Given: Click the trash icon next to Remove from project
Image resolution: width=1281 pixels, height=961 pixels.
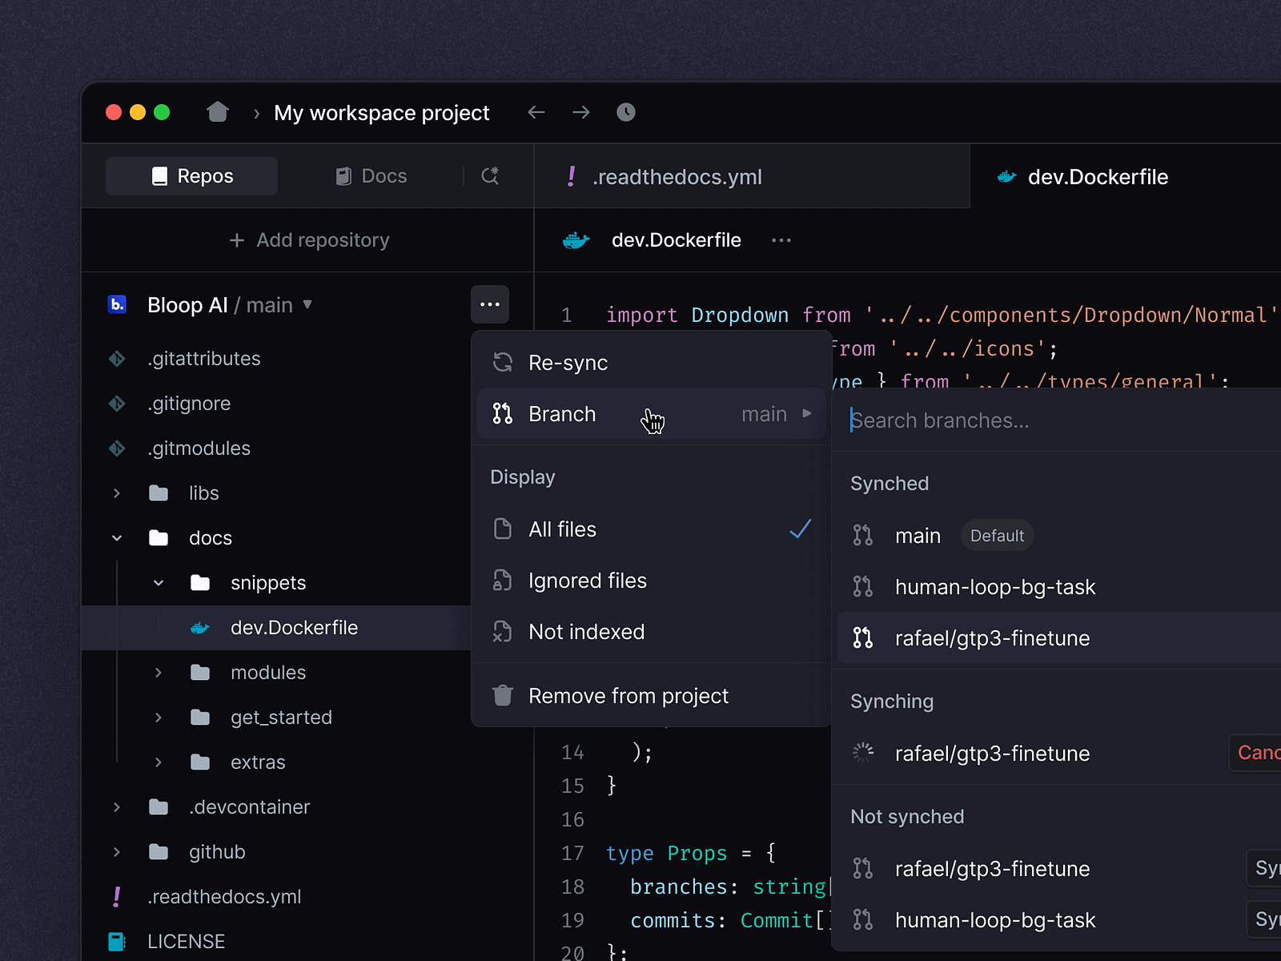Looking at the screenshot, I should click(x=503, y=695).
